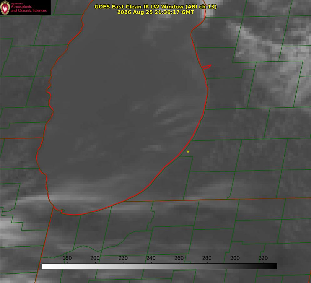The image size is (311, 283).
Task: Click the middle gray section of the colorbar
Action: click(x=159, y=266)
